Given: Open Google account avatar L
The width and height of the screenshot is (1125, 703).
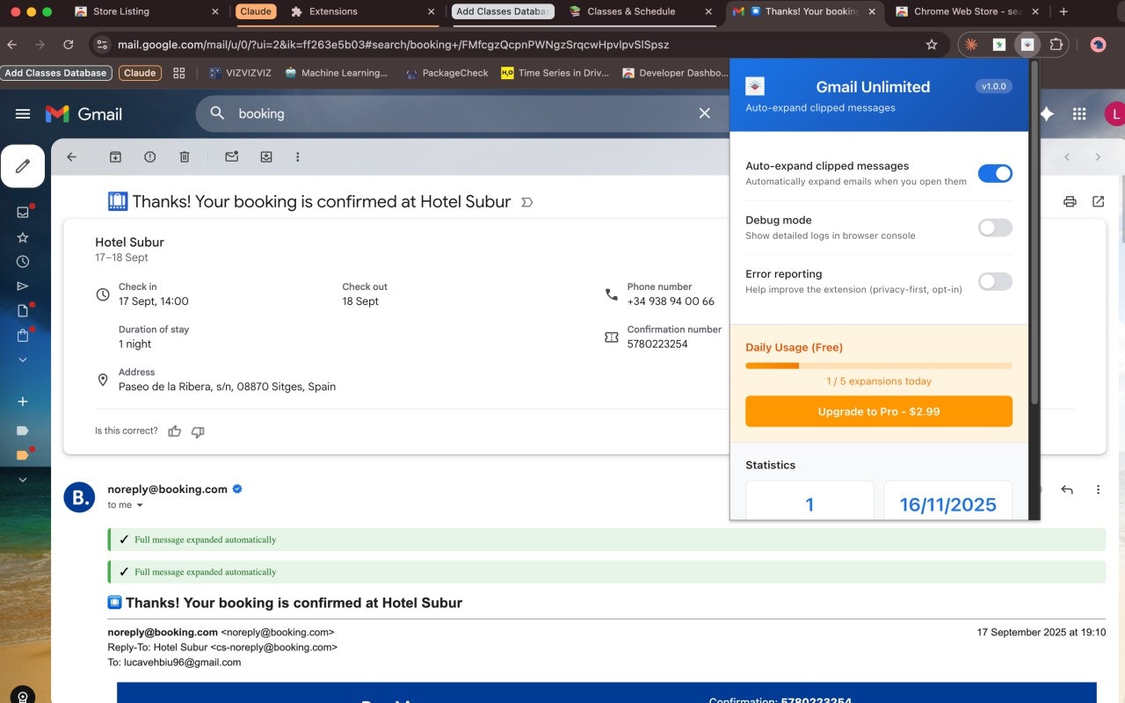Looking at the screenshot, I should coord(1115,113).
